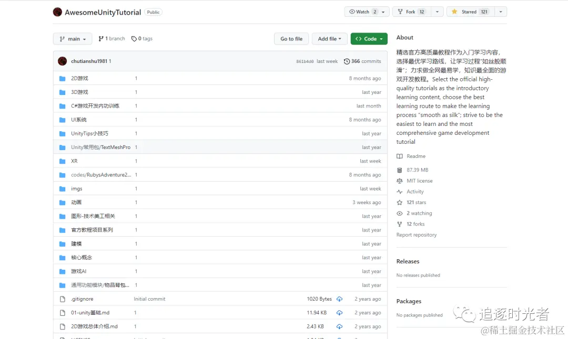This screenshot has width=568, height=339.
Task: View the 366 commits history
Action: pyautogui.click(x=362, y=61)
